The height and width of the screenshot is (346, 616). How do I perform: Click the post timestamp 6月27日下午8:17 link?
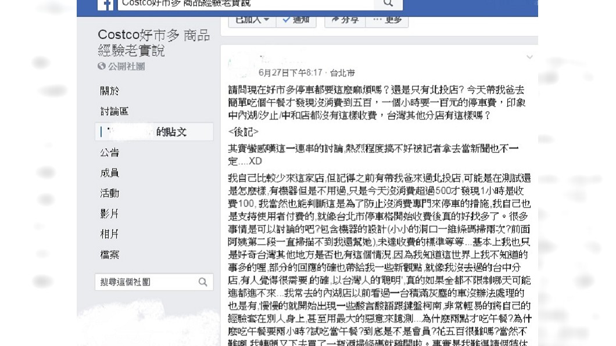(291, 73)
